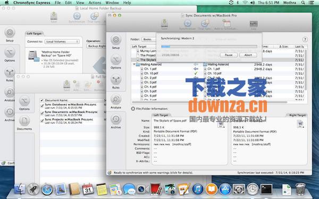This screenshot has height=199, width=319.
Task: Click Abort in the synchronizing dialog
Action: [248, 55]
